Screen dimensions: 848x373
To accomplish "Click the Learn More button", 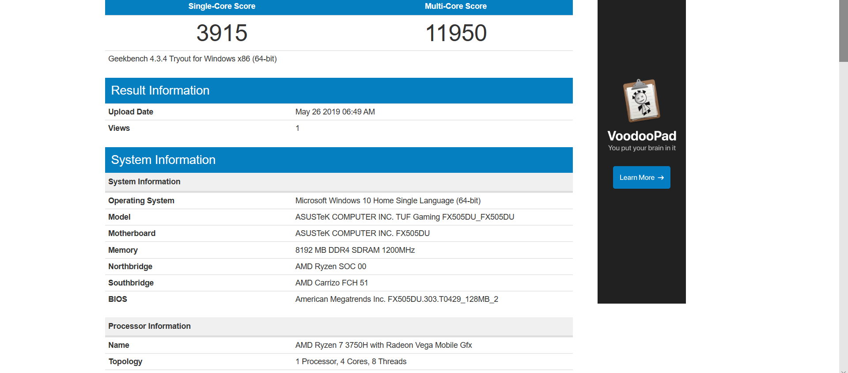I will (641, 177).
